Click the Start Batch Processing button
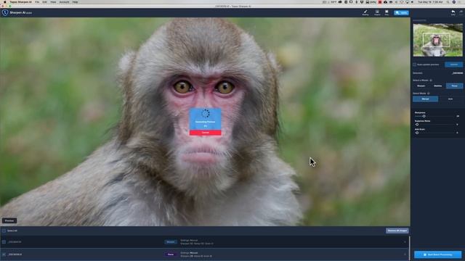Screen dimensions: 465x261 (x=437, y=254)
